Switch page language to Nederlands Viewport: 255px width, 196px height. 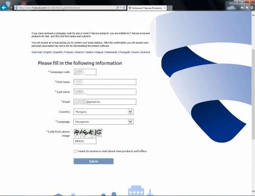[x=111, y=52]
